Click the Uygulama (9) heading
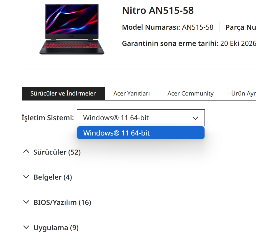The height and width of the screenshot is (251, 256). 56,228
